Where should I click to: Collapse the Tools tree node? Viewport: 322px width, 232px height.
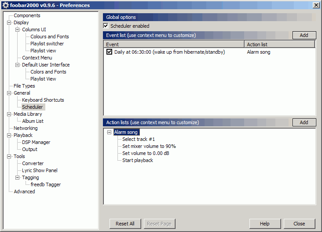(x=9, y=156)
